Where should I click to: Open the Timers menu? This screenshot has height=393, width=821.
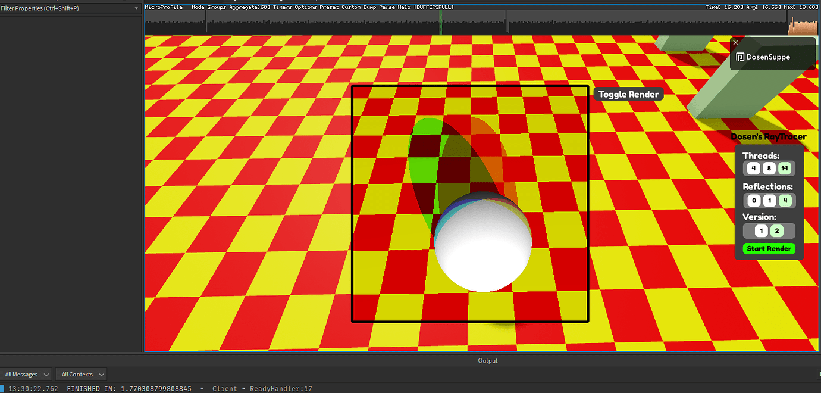pyautogui.click(x=281, y=7)
